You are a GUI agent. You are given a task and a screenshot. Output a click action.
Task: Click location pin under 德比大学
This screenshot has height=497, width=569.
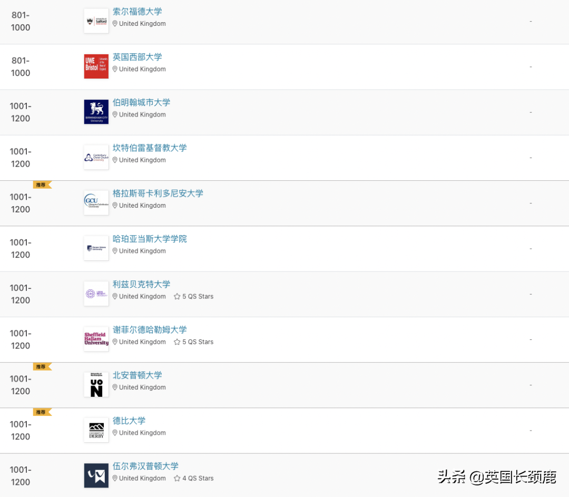115,433
